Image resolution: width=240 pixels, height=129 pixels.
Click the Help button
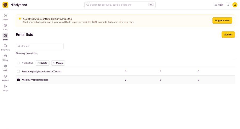[x=219, y=5]
